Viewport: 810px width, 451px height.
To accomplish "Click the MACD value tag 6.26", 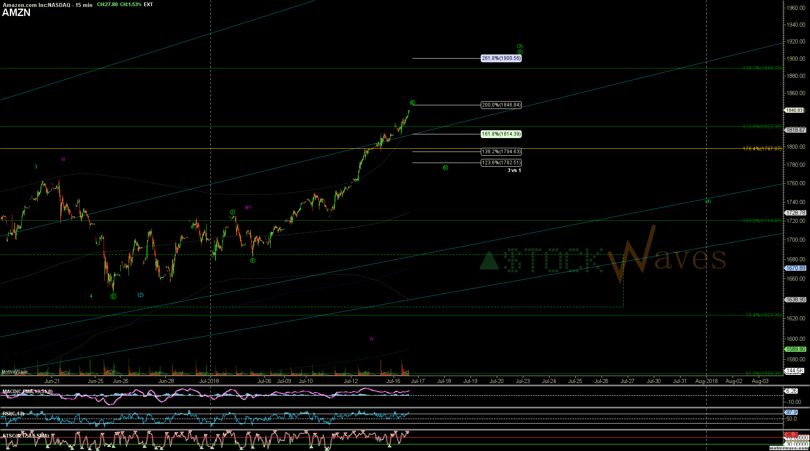I will 792,391.
